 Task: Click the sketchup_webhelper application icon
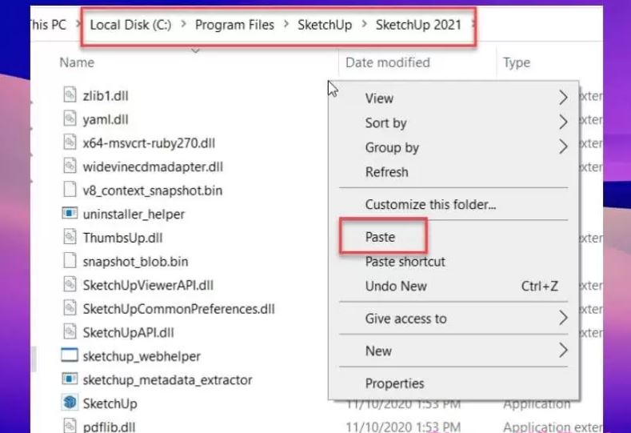point(70,355)
